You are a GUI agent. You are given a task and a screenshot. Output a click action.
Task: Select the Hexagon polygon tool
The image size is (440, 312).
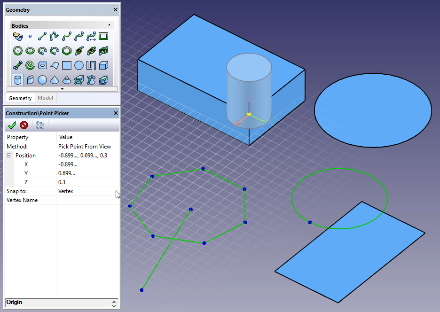pyautogui.click(x=67, y=50)
